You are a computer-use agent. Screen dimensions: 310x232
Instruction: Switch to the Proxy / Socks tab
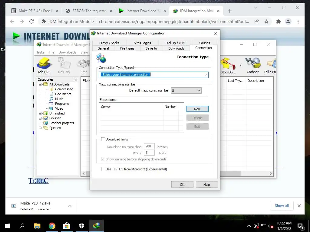click(x=109, y=43)
